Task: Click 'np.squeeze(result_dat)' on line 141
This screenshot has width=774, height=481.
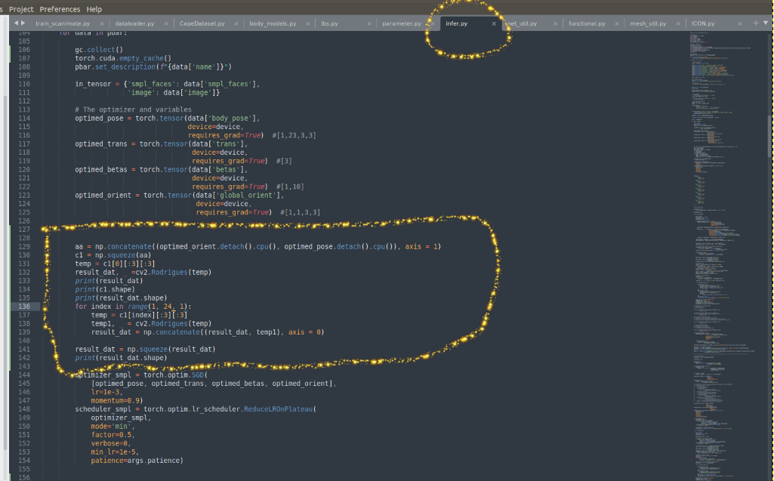Action: (171, 349)
